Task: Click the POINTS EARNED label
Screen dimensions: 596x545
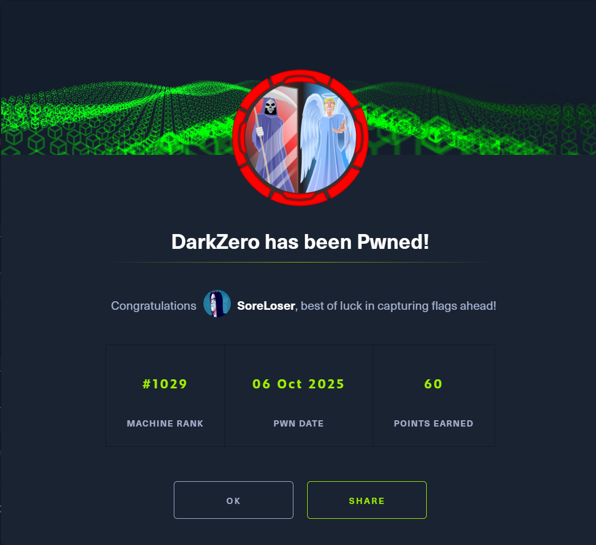Action: pos(433,424)
